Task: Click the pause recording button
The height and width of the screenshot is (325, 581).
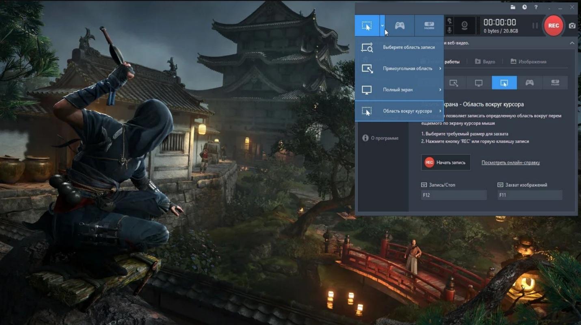Action: pos(535,26)
